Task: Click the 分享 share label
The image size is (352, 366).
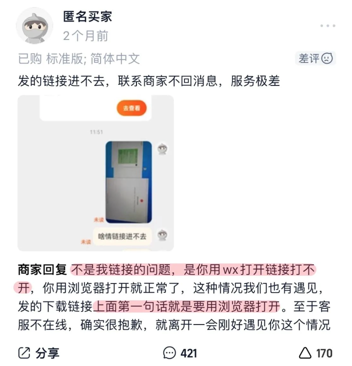Action: (47, 353)
